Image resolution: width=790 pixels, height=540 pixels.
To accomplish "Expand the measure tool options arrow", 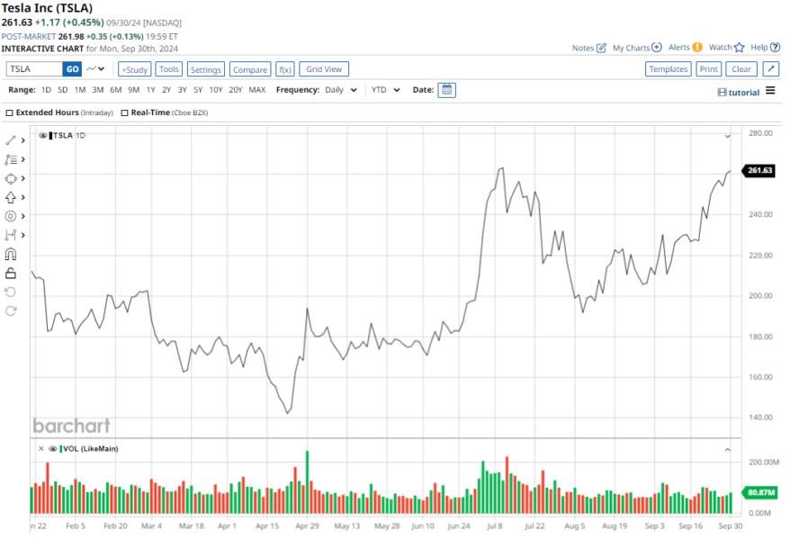I will (22, 235).
